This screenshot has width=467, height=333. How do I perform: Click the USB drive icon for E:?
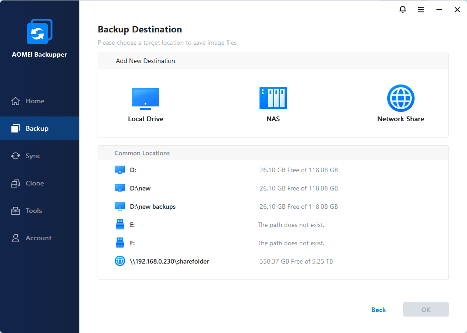pos(119,225)
